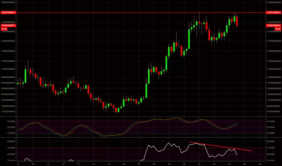Click 101000000000 on the right price axis

(x=274, y=100)
